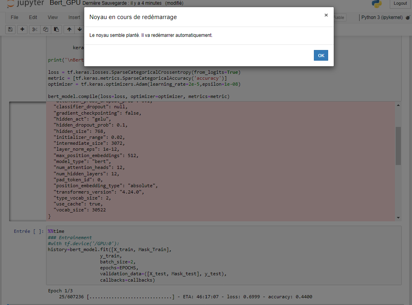Click the kernel status indicator beside Python 3
Viewport: 412px width, 305px height.
[x=407, y=17]
